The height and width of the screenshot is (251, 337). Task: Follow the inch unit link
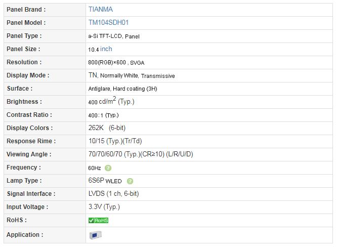[x=106, y=49]
